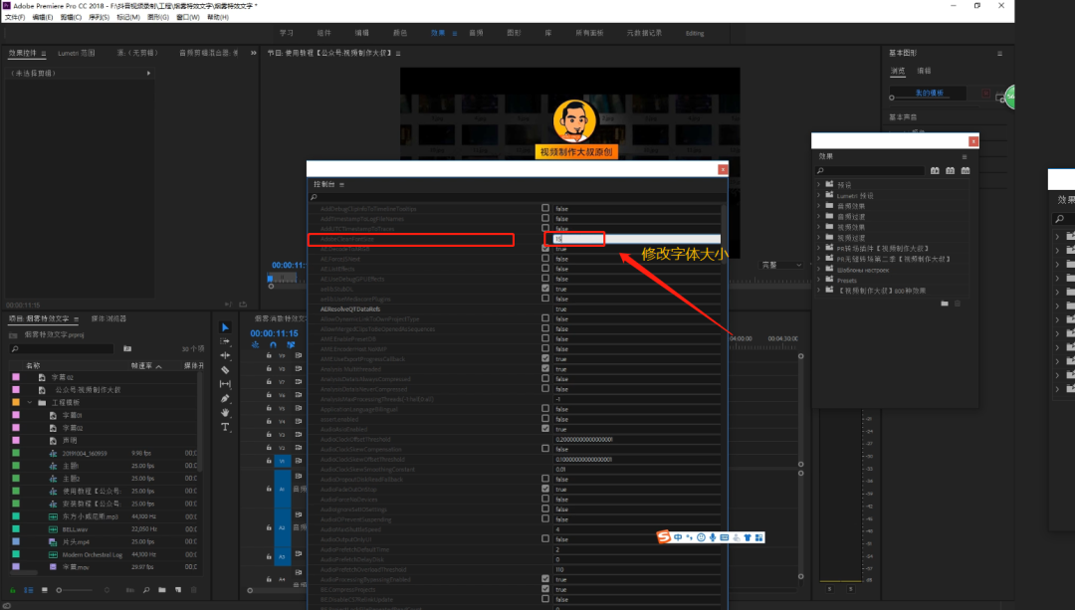1075x610 pixels.
Task: Select the Slip tool
Action: tap(225, 384)
